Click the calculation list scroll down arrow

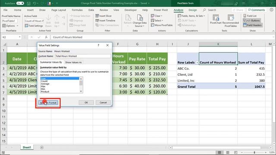click(x=81, y=91)
